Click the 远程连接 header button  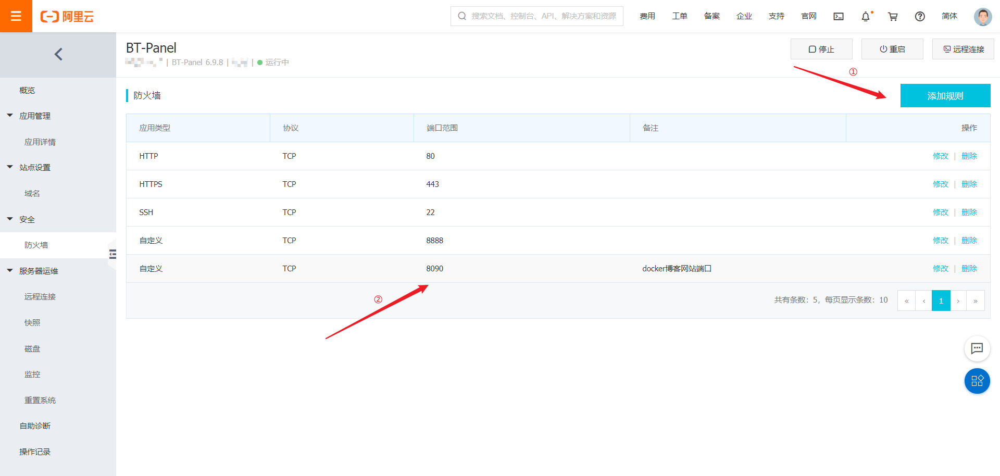(963, 49)
